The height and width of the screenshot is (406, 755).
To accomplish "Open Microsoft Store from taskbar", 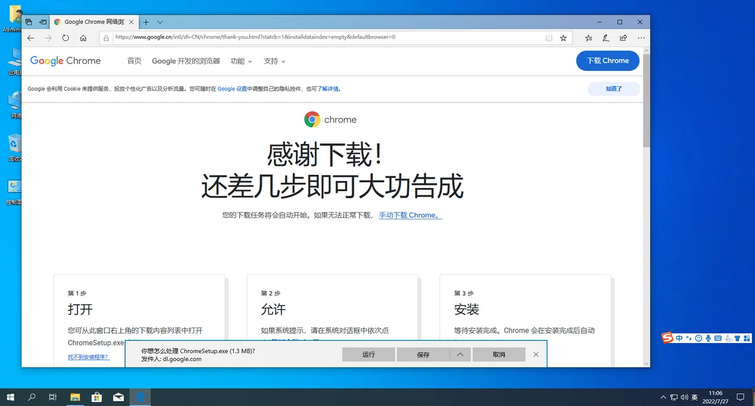I will [97, 397].
